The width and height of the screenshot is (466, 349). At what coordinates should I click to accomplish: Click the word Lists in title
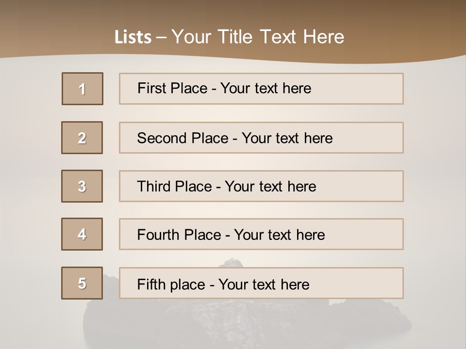pos(133,37)
